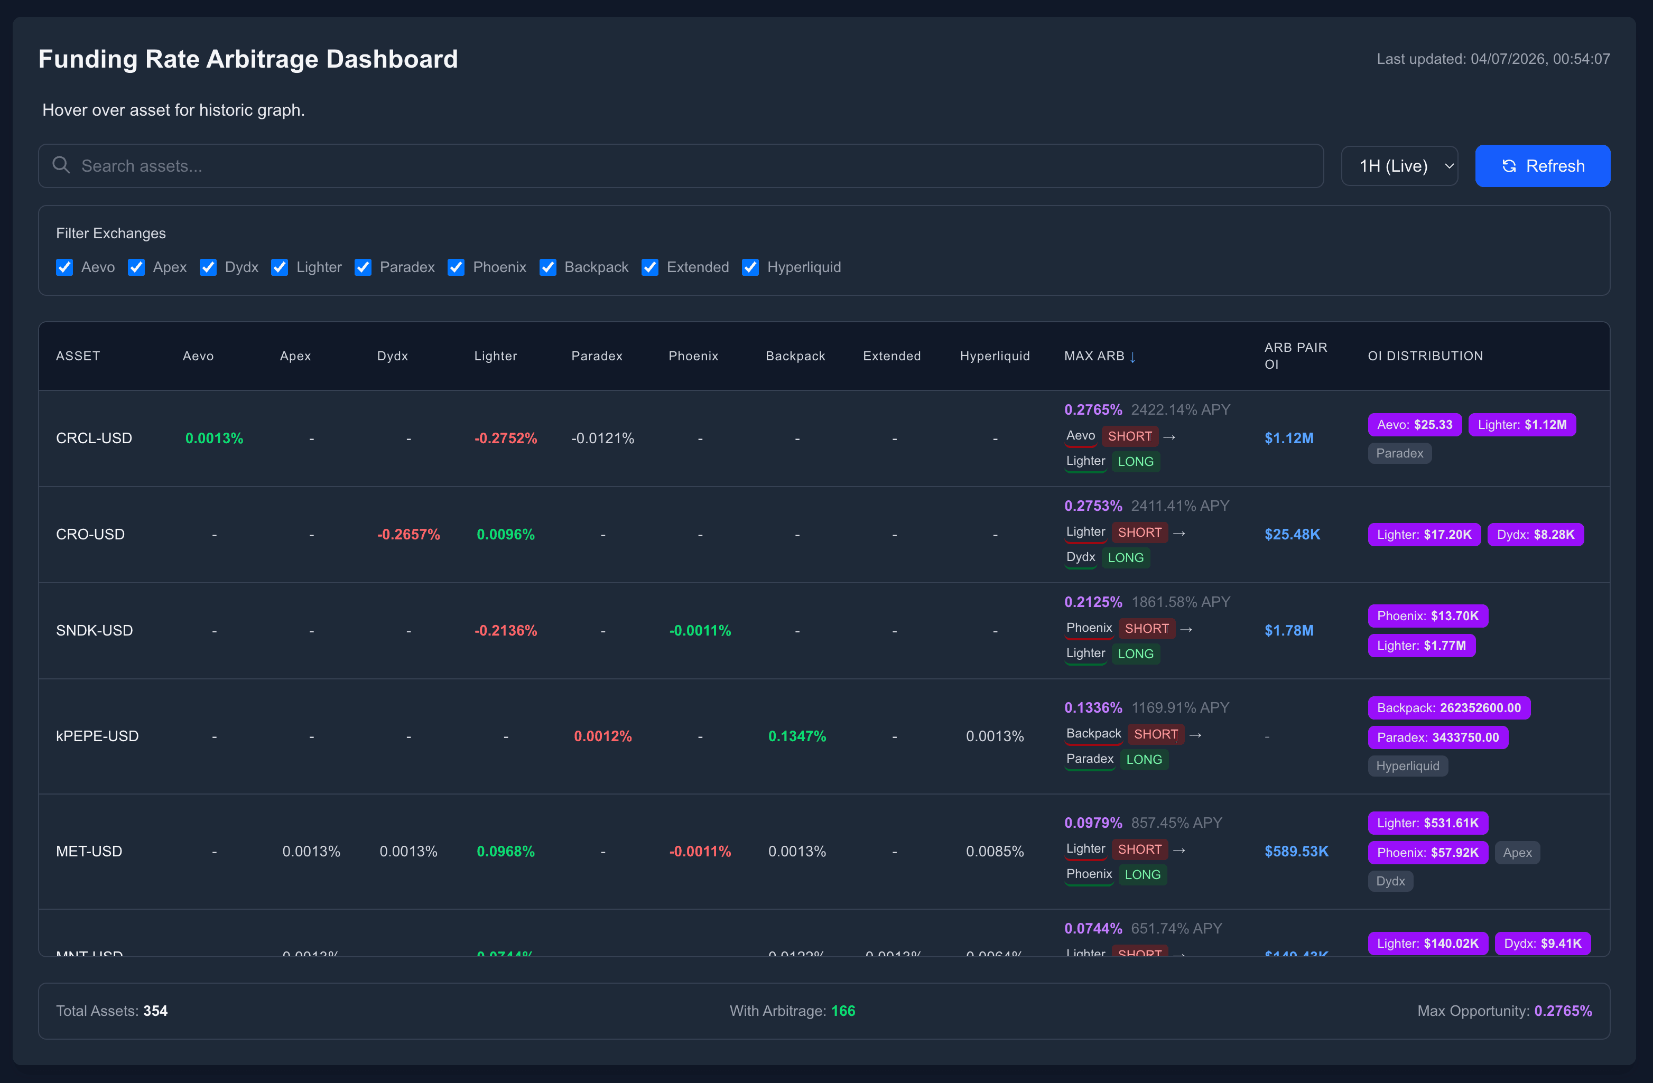Screen dimensions: 1653x1083
Task: Click the With Arbitrage 166 count
Action: (843, 1011)
